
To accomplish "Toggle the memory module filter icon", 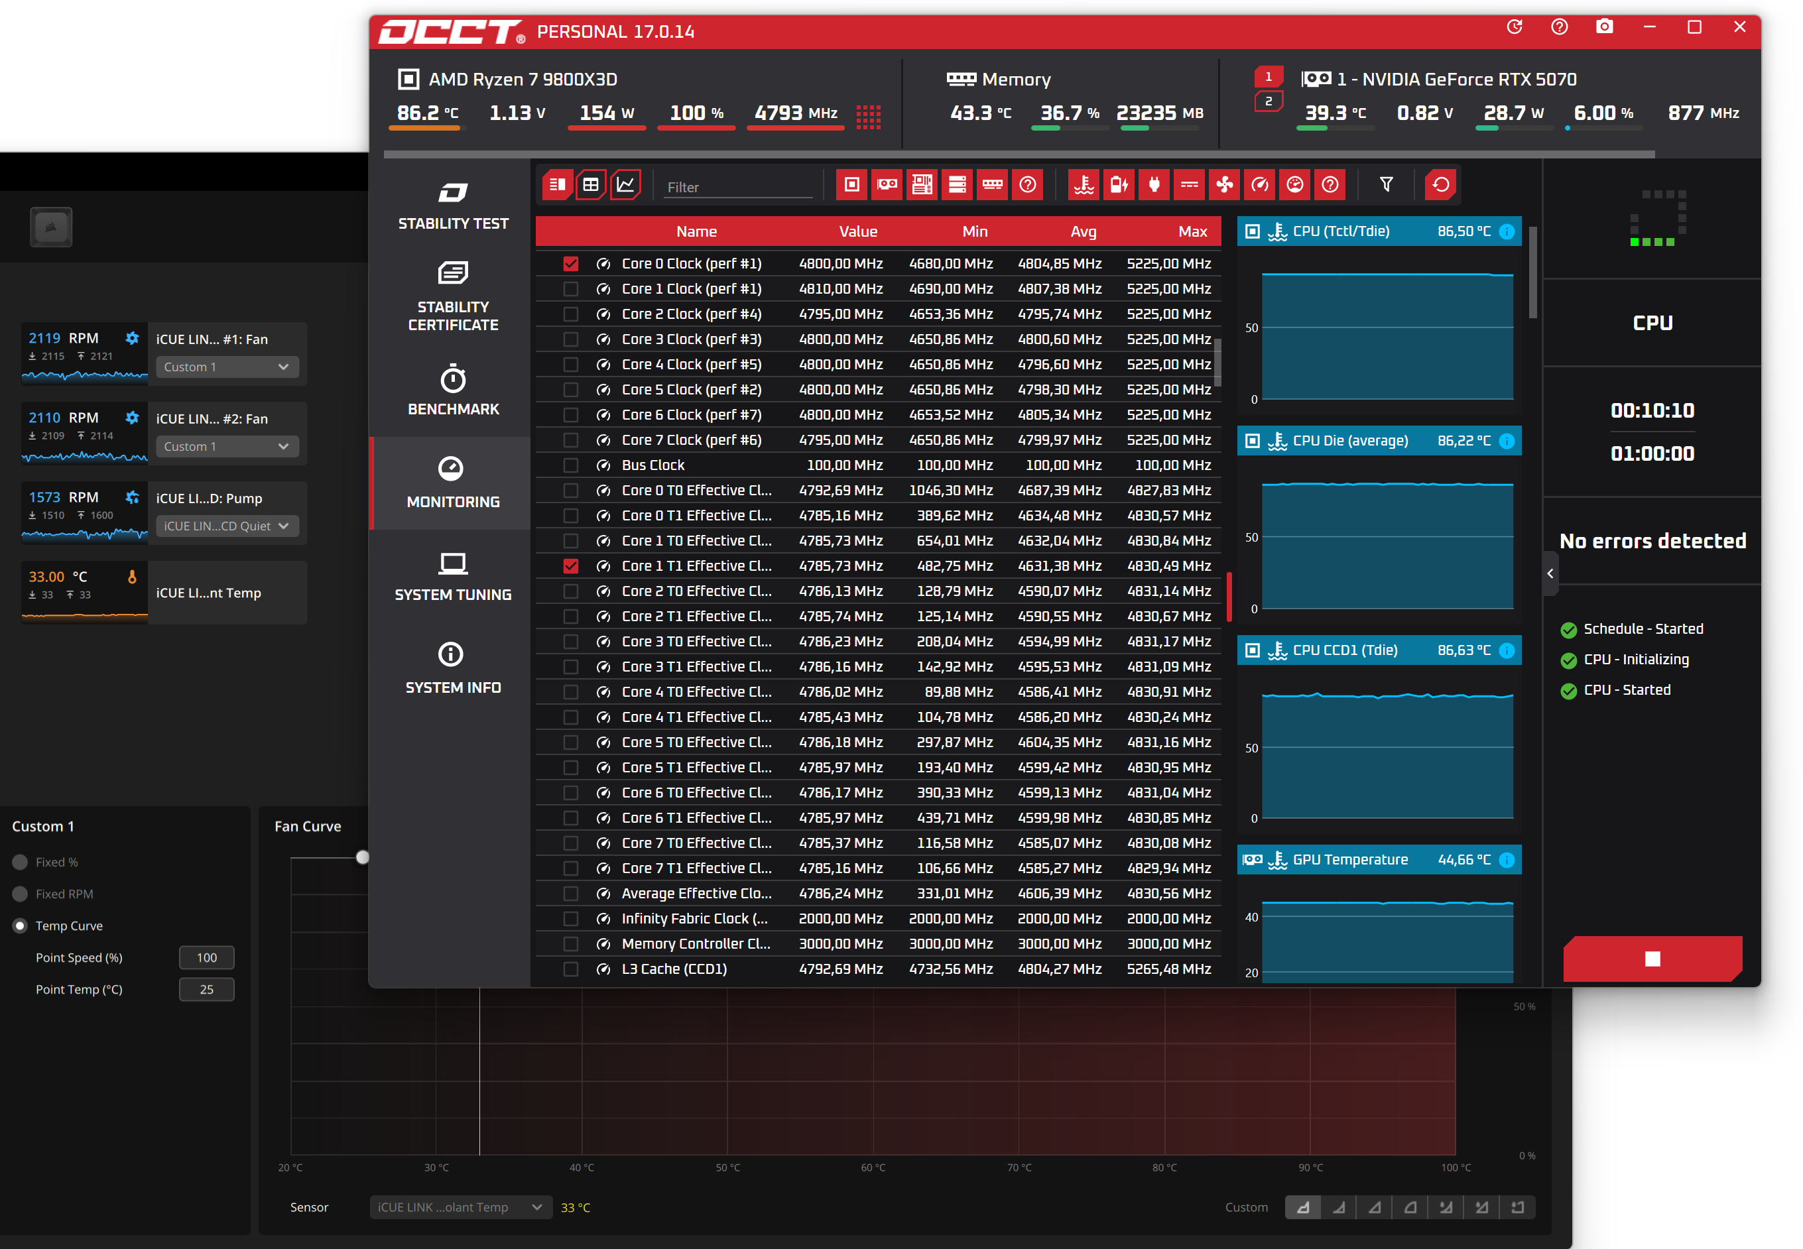I will [x=992, y=186].
